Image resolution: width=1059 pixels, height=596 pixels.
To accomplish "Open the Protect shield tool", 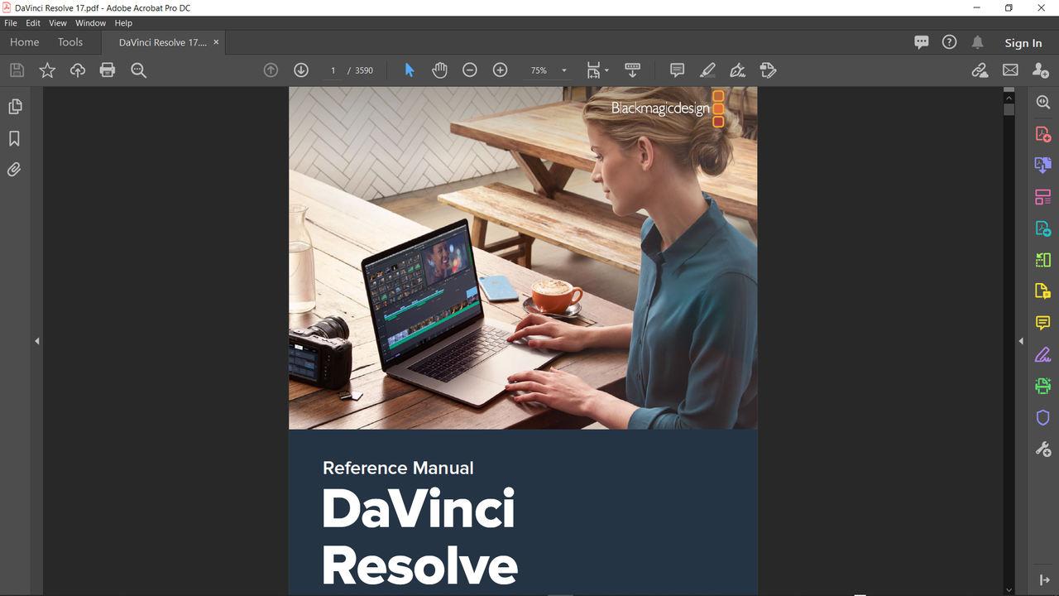I will tap(1043, 417).
